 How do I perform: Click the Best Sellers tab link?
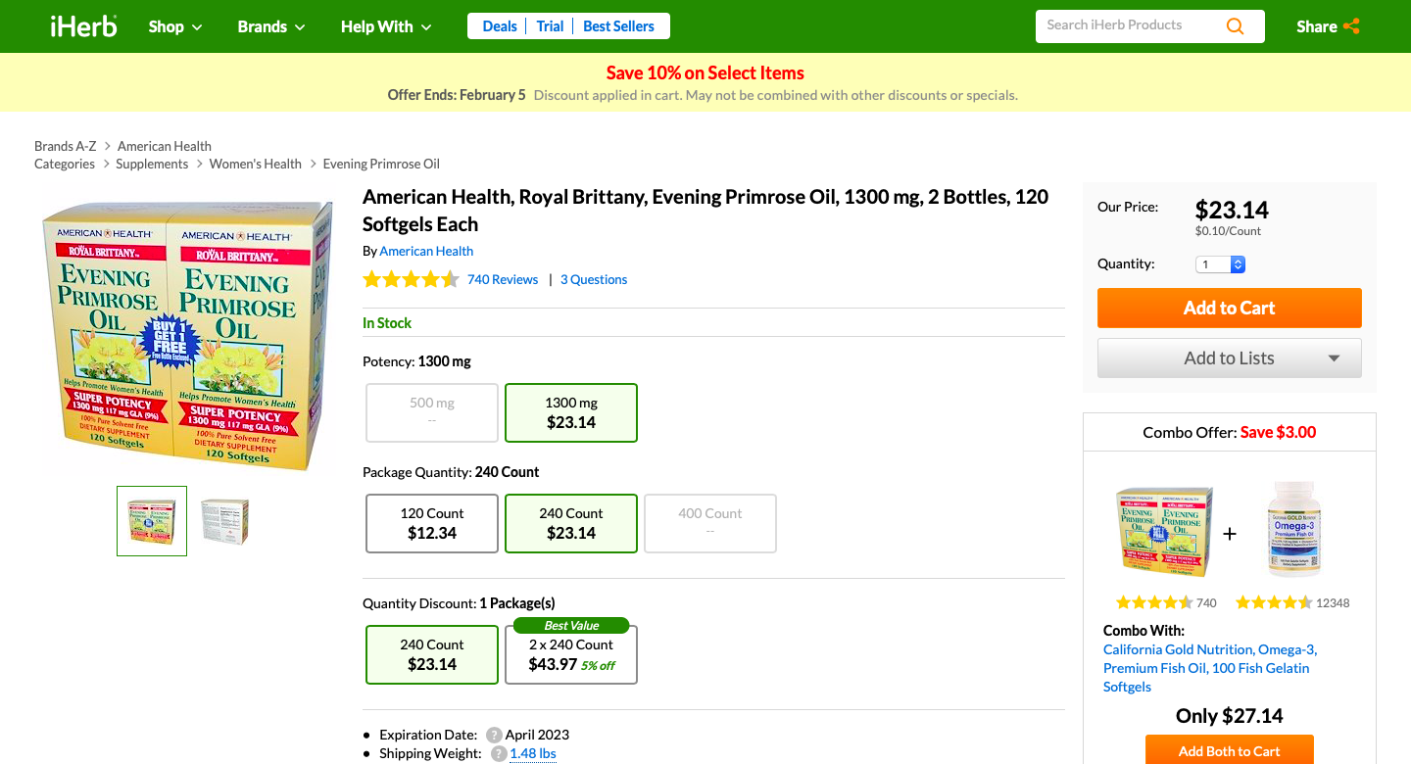click(x=618, y=26)
